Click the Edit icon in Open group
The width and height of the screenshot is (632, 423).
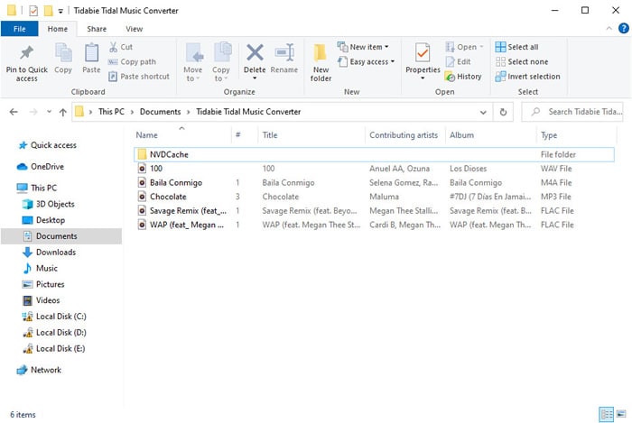click(451, 61)
